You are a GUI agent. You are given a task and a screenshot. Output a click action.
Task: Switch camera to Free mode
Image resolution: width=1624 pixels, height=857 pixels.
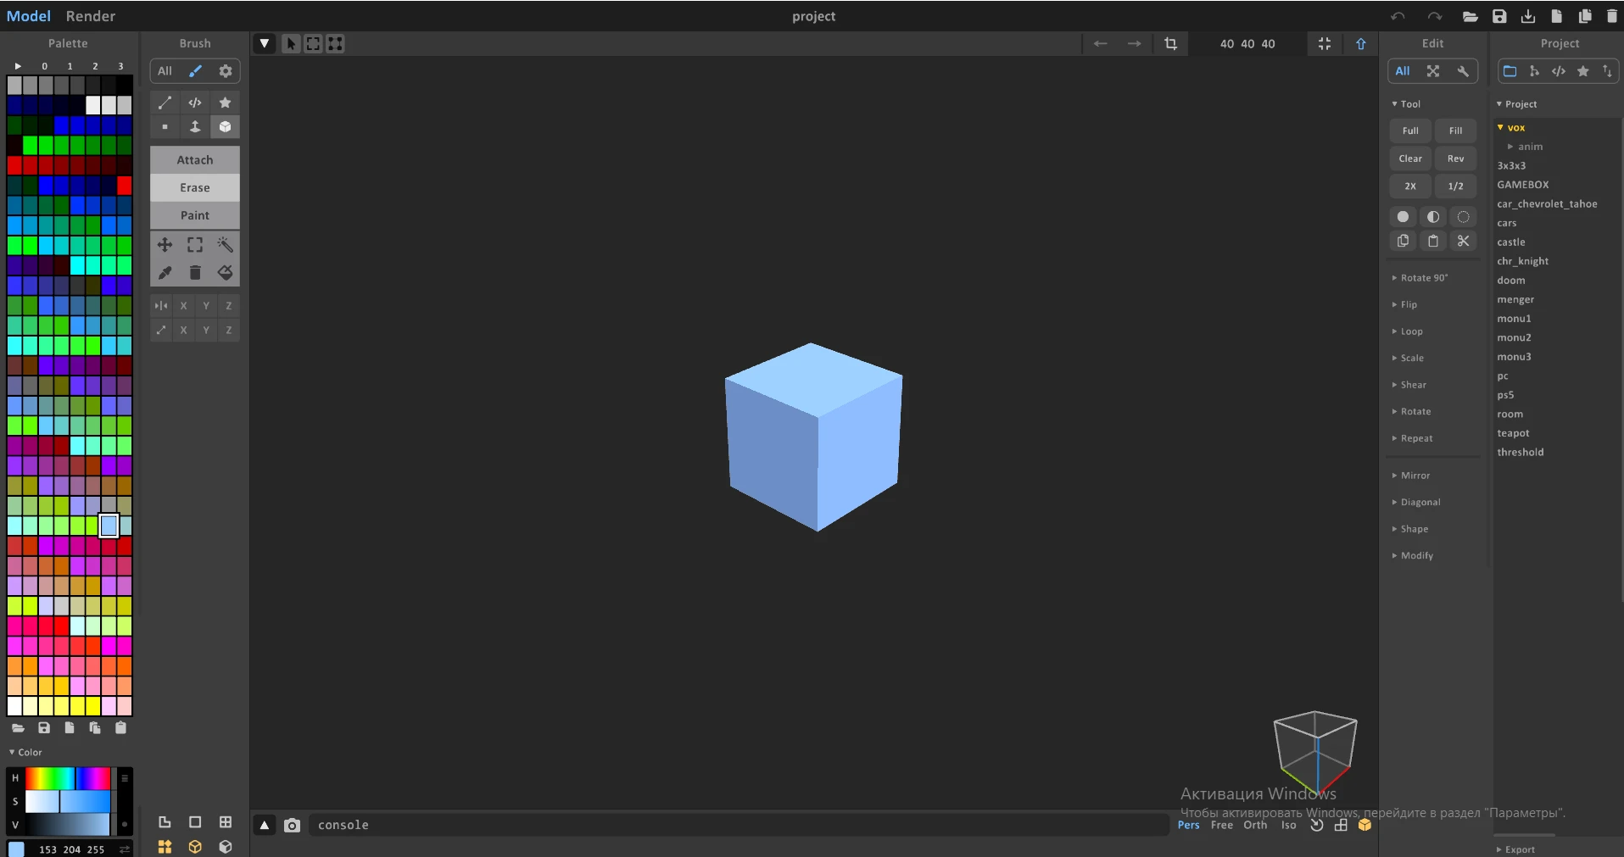(1222, 825)
